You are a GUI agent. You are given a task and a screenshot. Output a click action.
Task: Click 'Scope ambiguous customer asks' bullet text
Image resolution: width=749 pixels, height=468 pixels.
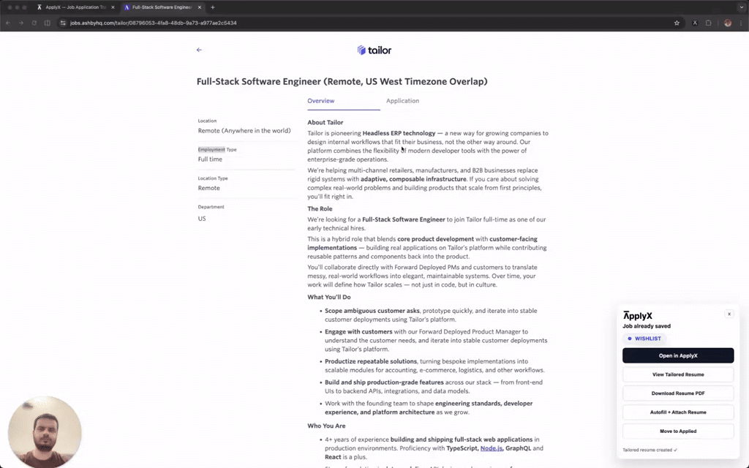[372, 311]
